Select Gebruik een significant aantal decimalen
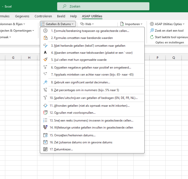 (92, 82)
